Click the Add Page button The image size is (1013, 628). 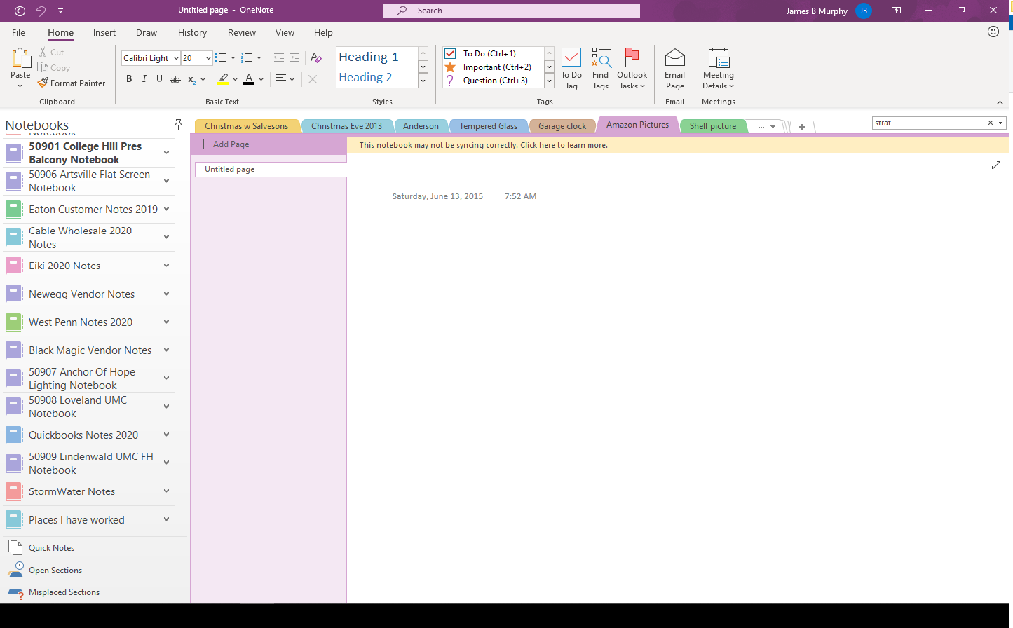224,144
